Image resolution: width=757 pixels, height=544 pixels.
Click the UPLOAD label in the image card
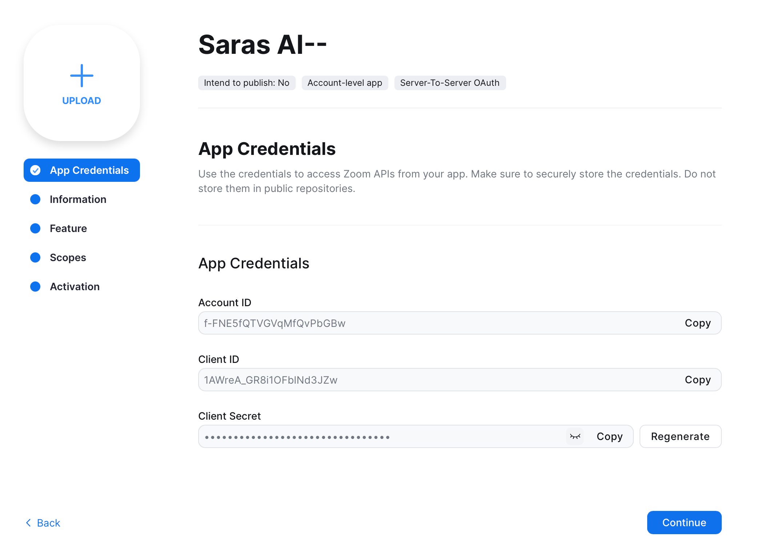click(82, 101)
